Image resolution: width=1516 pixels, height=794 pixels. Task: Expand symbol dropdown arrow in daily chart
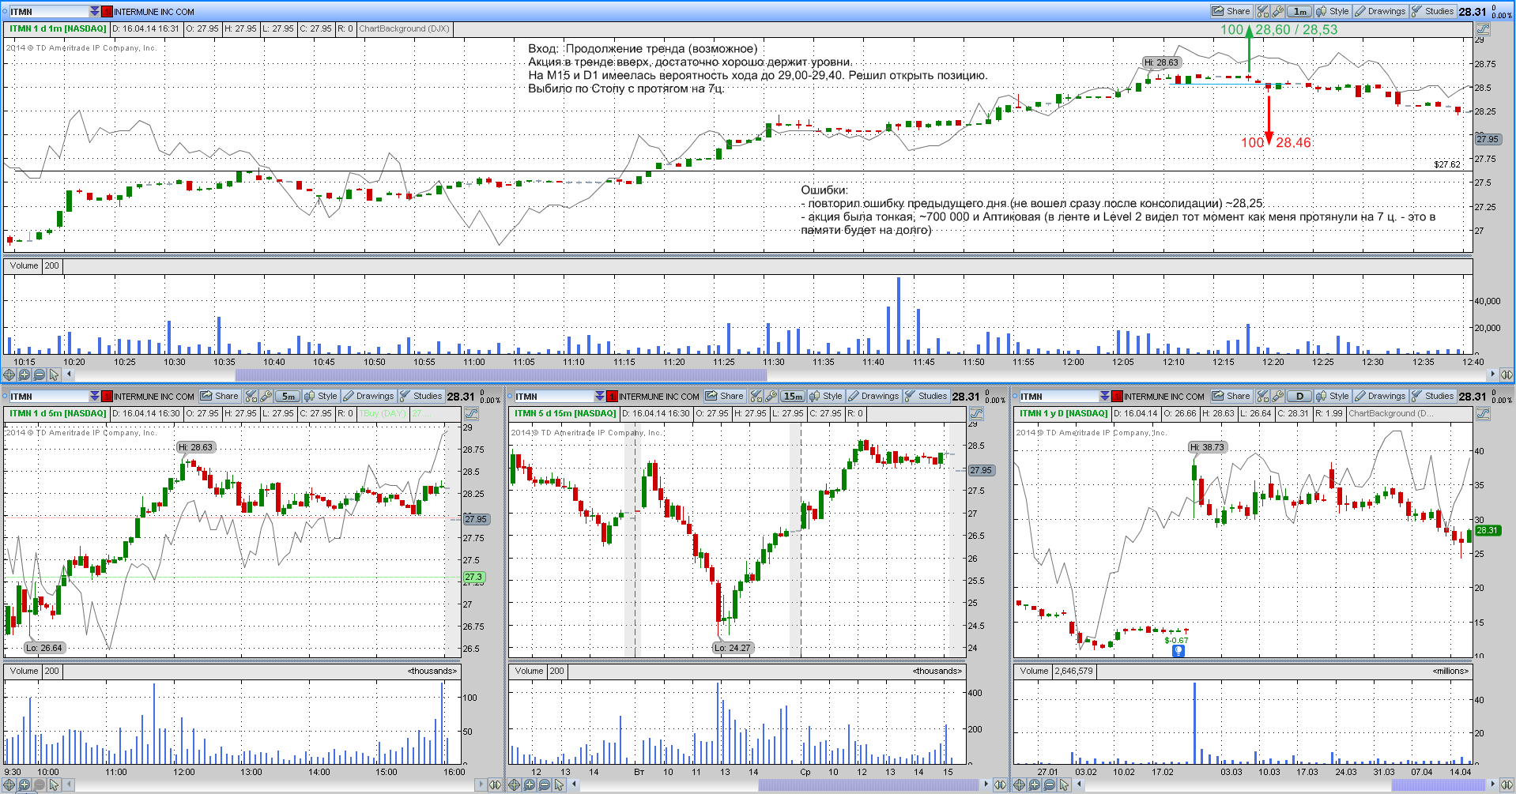pos(1105,396)
